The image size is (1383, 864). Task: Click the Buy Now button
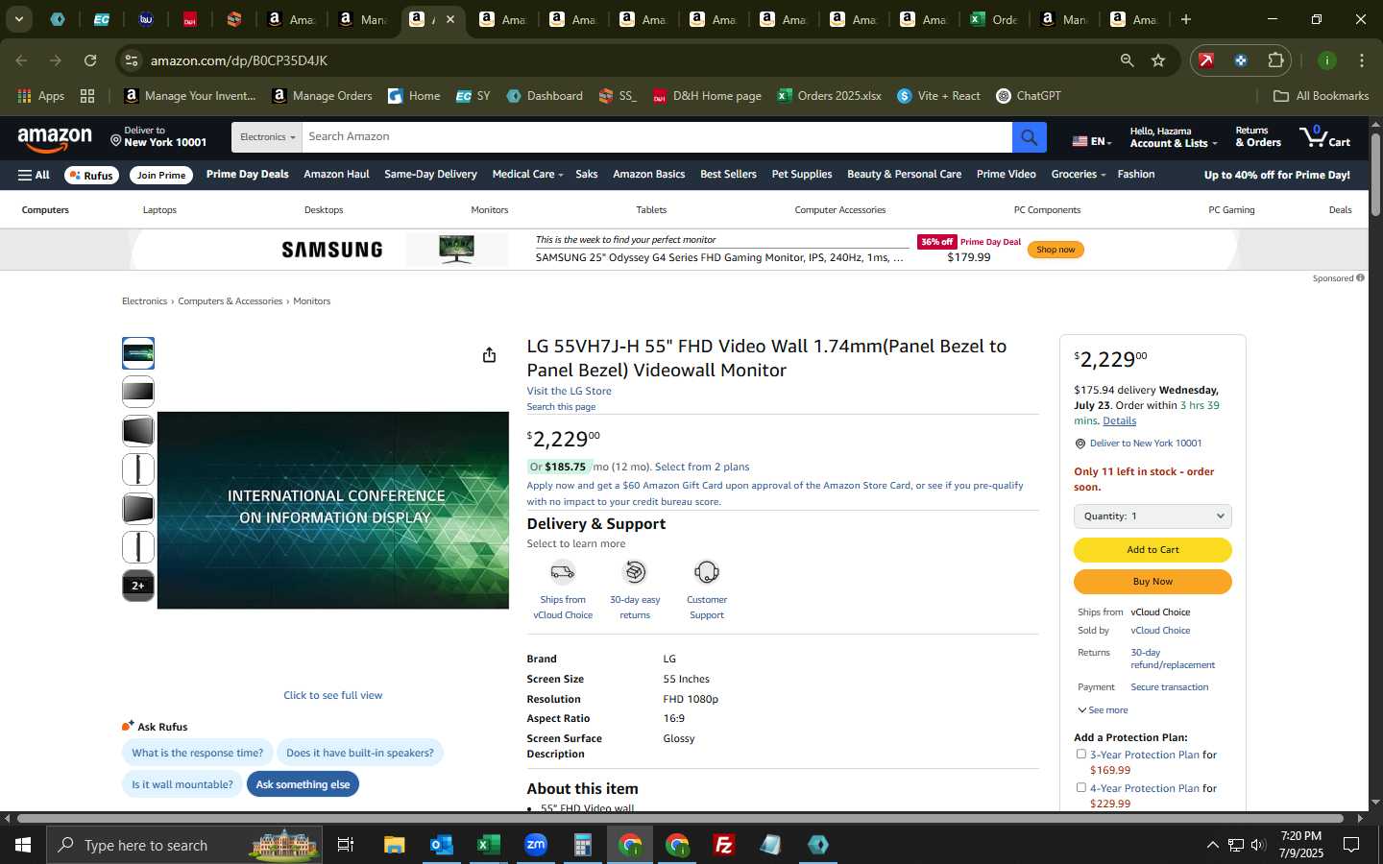point(1152,582)
